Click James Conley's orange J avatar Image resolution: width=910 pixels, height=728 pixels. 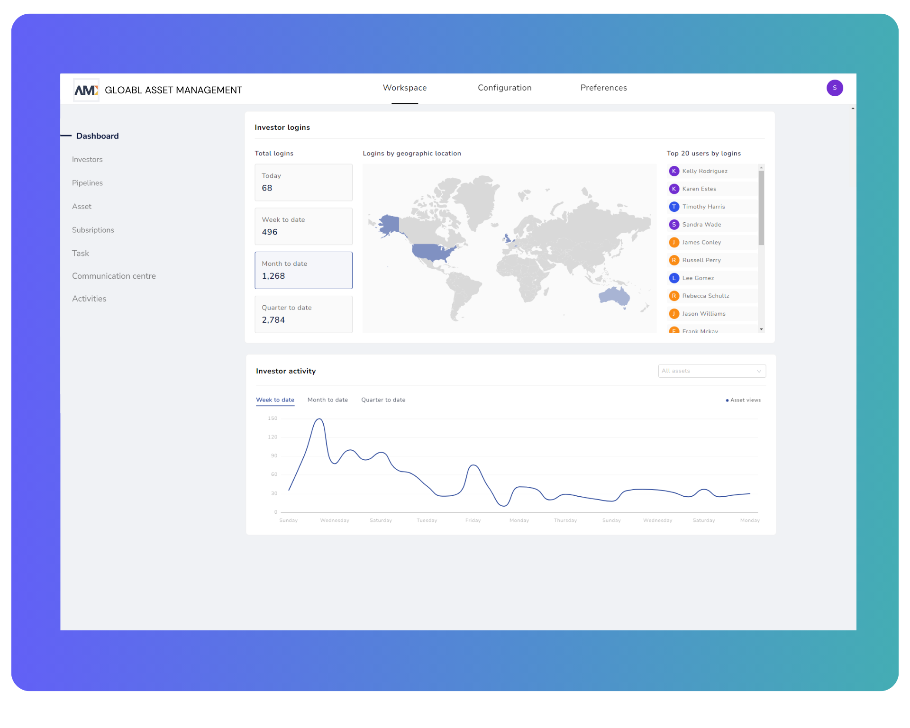click(x=674, y=242)
